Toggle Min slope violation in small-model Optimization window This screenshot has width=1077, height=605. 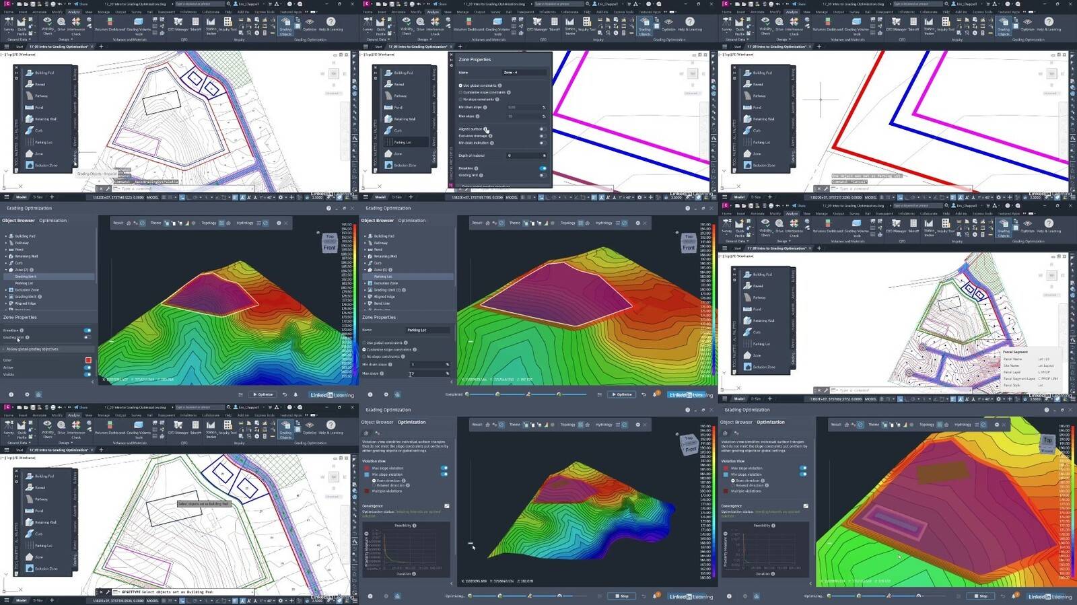click(x=444, y=474)
